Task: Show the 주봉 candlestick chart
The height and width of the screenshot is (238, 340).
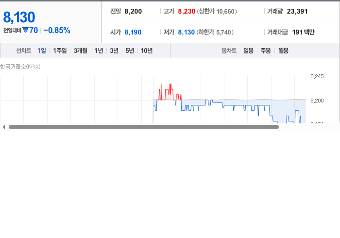Action: click(x=266, y=51)
